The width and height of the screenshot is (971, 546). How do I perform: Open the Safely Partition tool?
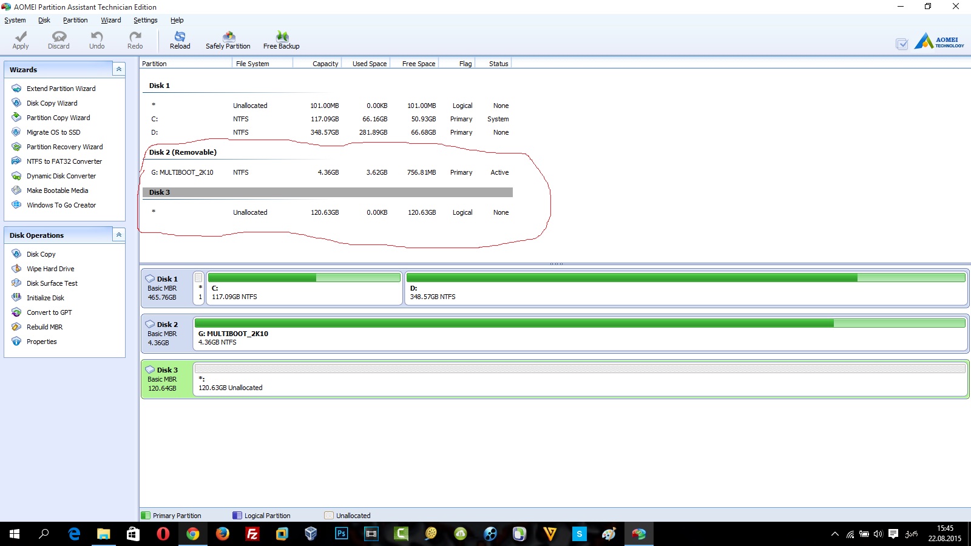pos(228,40)
